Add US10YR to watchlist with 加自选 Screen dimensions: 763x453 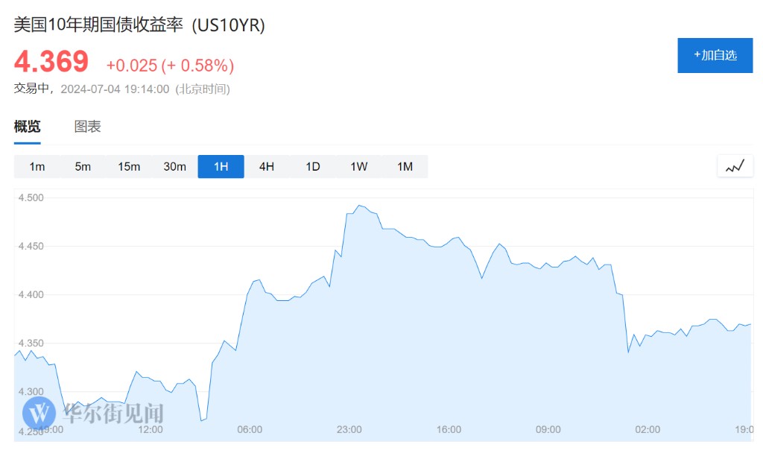point(715,55)
